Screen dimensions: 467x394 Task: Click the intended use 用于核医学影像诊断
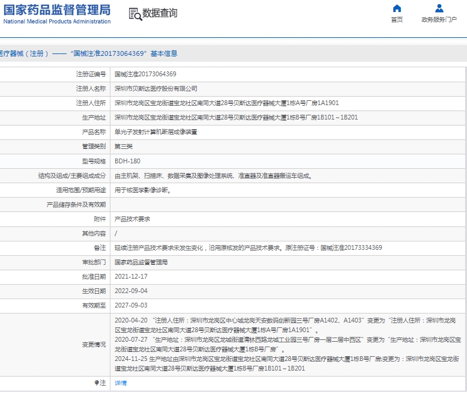(143, 190)
